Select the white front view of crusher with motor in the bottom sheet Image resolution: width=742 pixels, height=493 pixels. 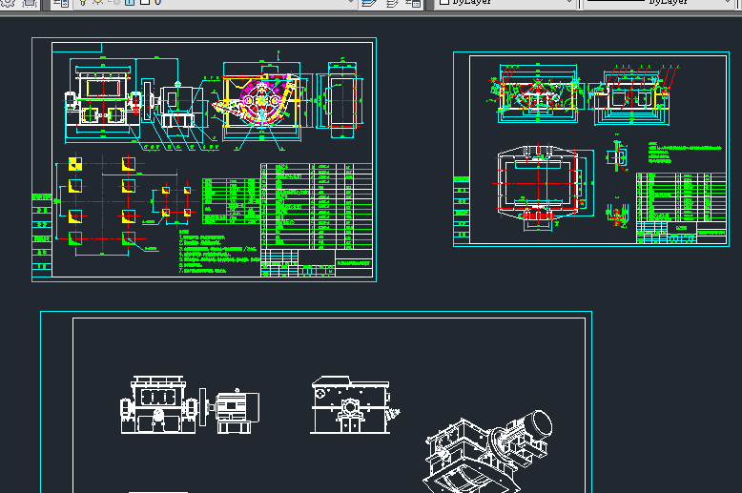pos(189,405)
